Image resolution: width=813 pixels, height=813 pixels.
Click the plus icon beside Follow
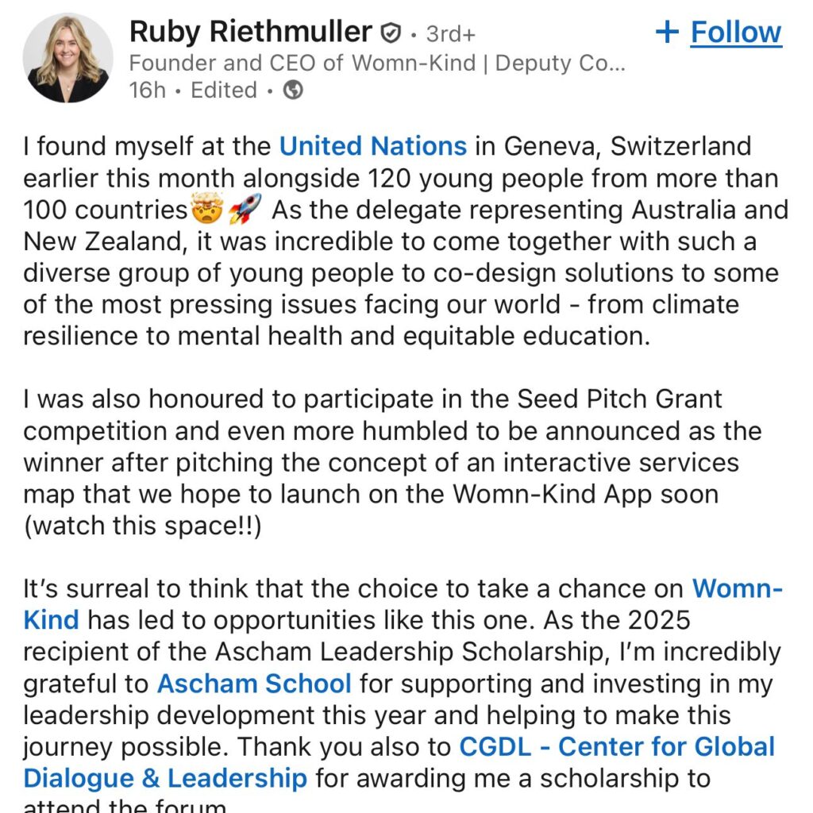click(x=667, y=32)
